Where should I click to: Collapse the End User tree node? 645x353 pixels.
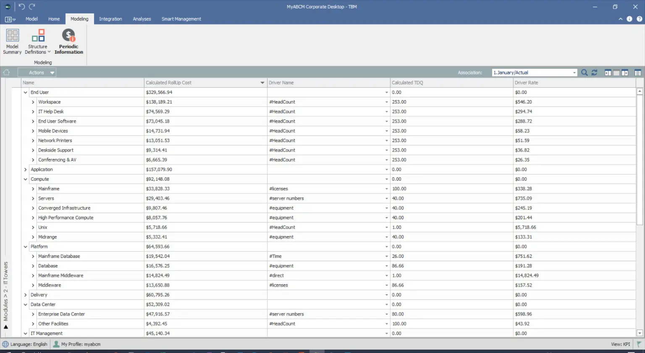click(26, 92)
